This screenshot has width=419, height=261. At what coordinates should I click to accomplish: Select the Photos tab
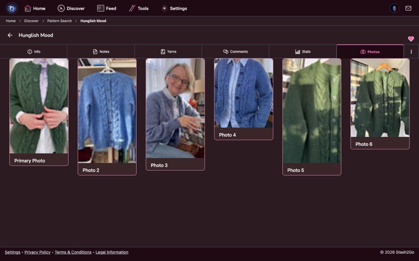(x=370, y=52)
